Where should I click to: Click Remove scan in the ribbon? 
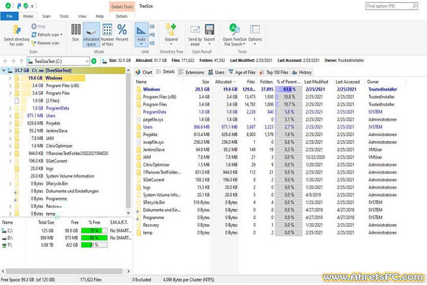(x=45, y=43)
